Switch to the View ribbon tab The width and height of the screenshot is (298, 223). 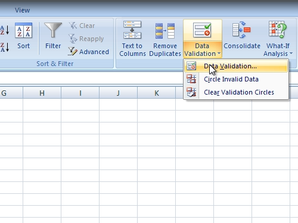(x=22, y=10)
